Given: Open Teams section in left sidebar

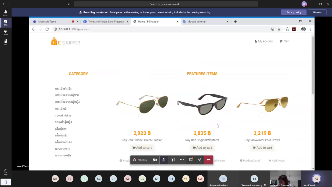Looking at the screenshot, I should tap(6, 32).
